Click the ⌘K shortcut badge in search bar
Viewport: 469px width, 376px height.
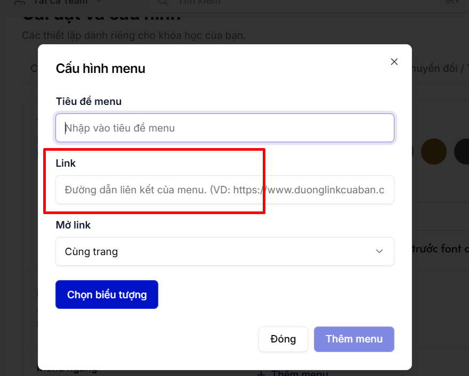[452, 2]
